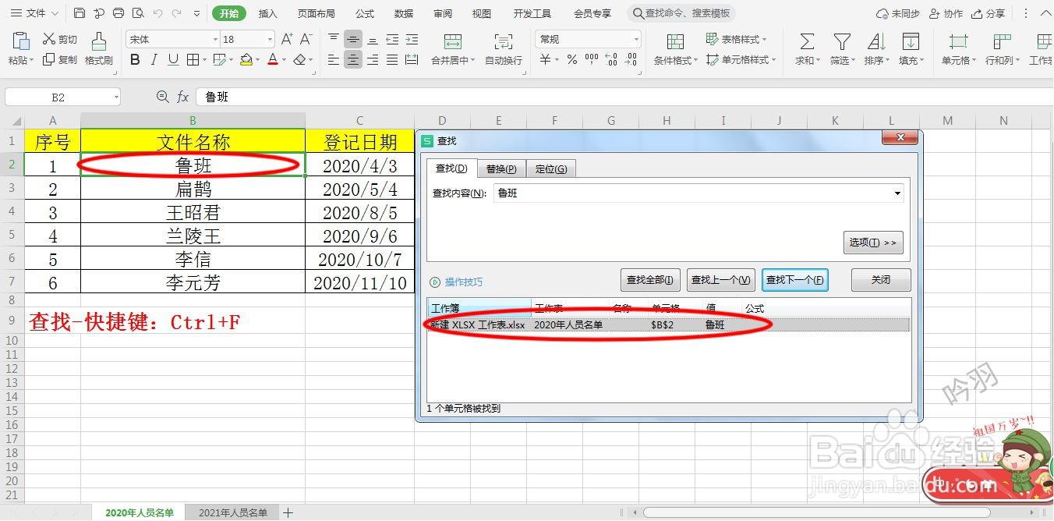Click the thousands separator (000) icon

coord(592,59)
